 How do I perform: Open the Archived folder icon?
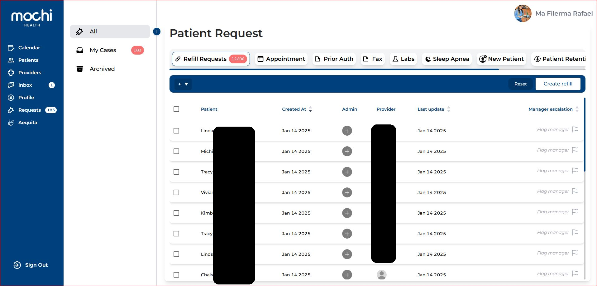80,69
